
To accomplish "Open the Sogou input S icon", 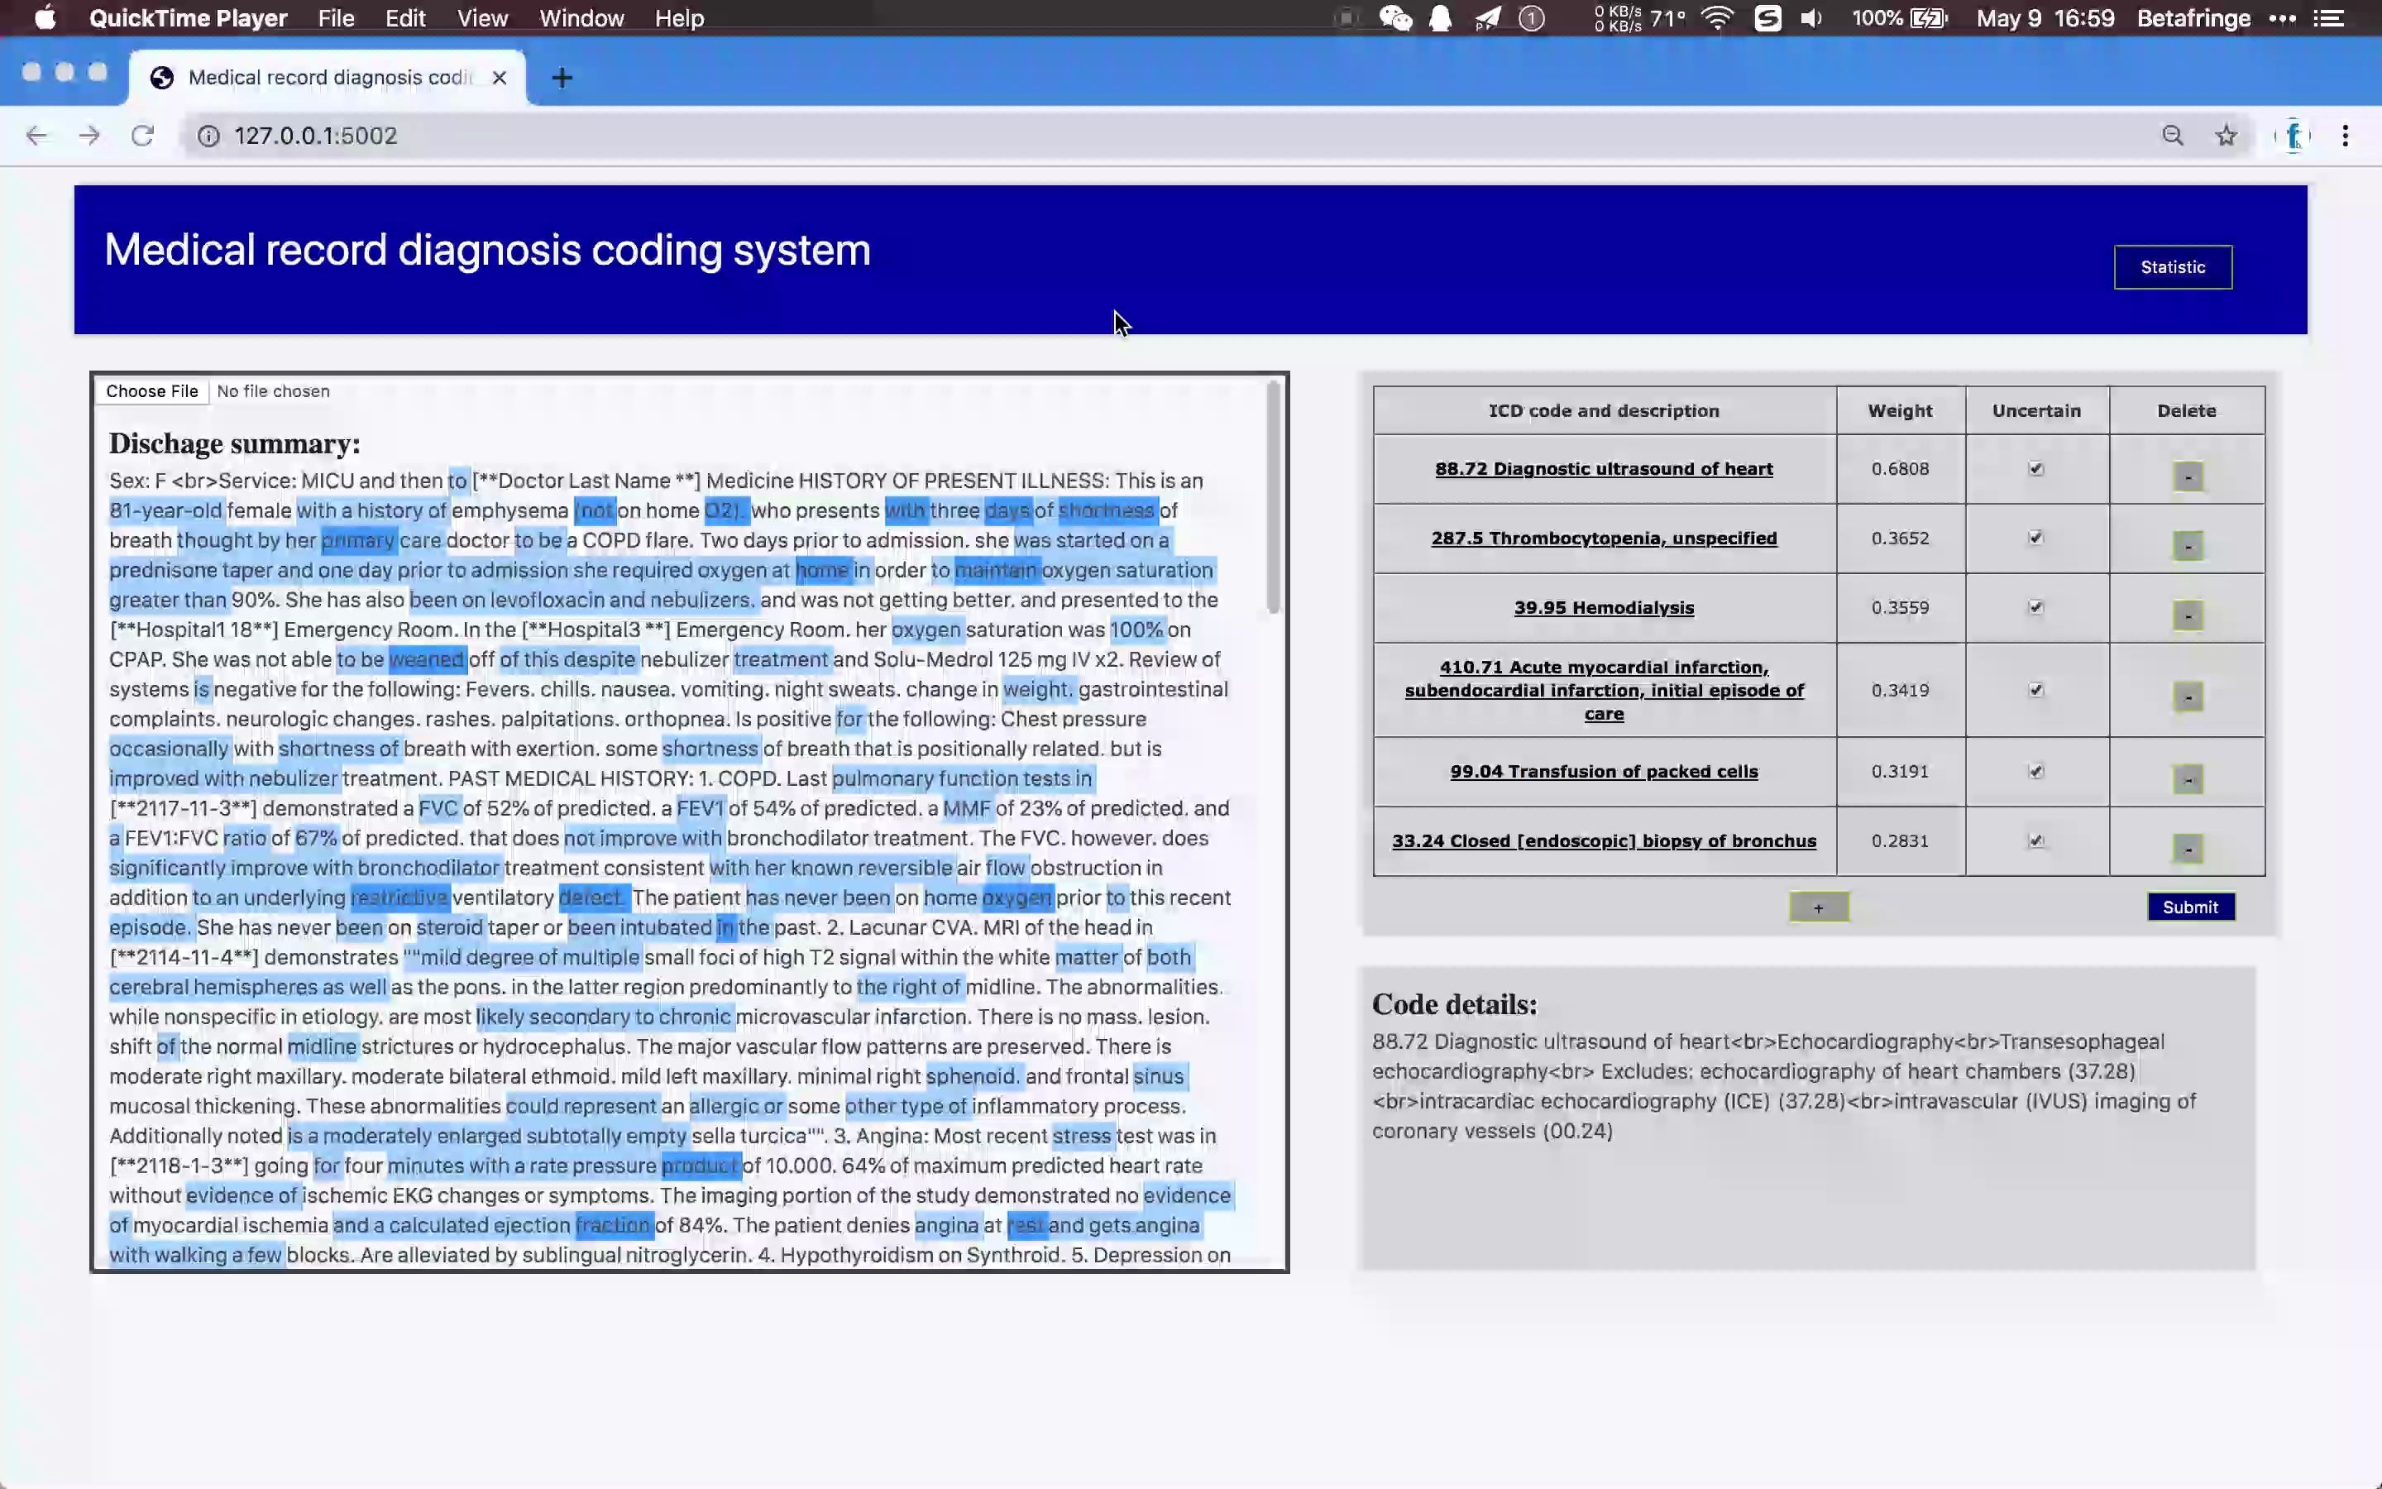I will pyautogui.click(x=1767, y=17).
